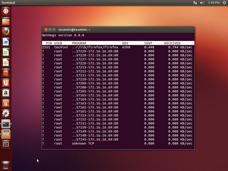This screenshot has height=171, width=228.
Task: Select the tecmint user entry
Action: pos(61,47)
